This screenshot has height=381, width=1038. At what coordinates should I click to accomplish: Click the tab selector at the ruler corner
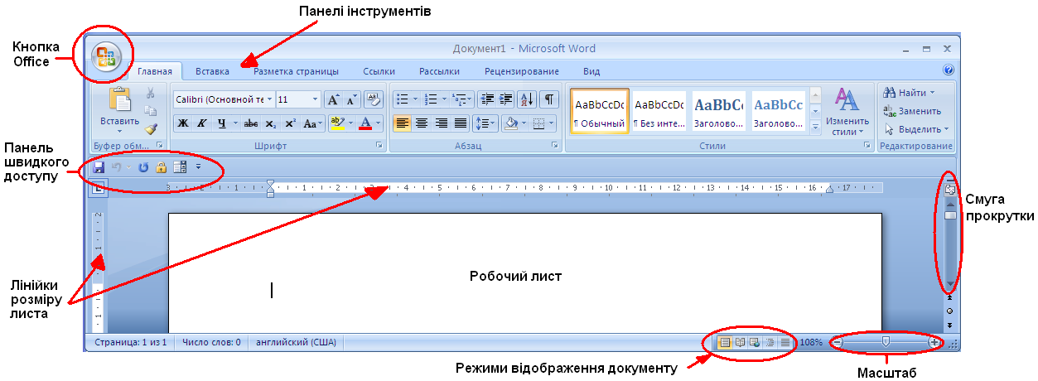(x=99, y=188)
